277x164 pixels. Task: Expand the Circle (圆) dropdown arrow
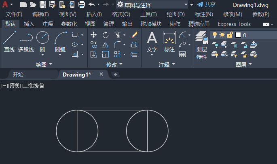[x=42, y=55]
